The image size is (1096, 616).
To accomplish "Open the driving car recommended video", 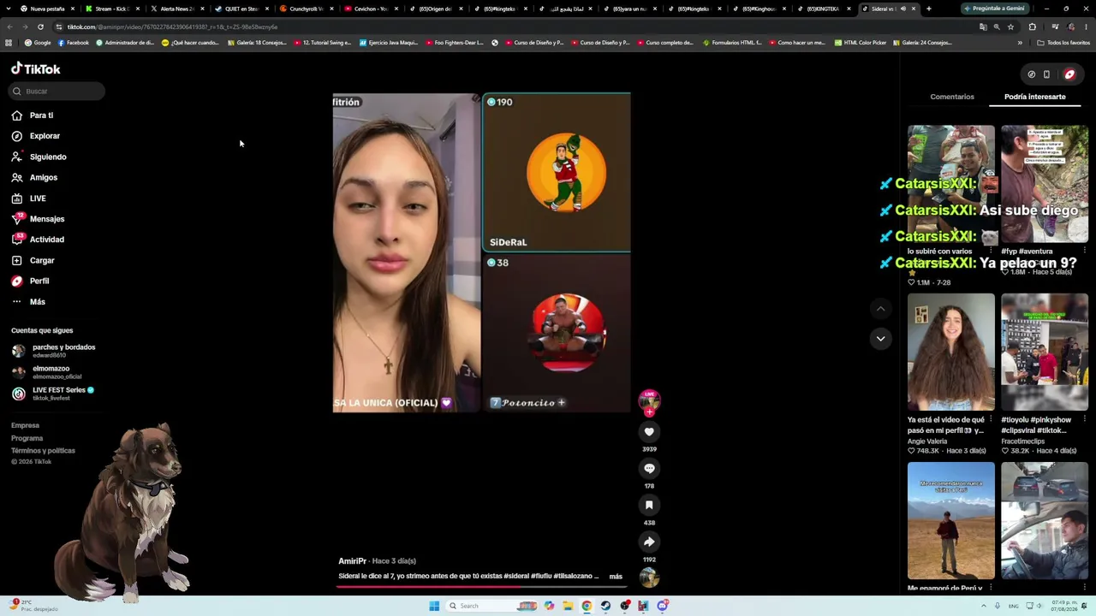I will pos(1045,521).
